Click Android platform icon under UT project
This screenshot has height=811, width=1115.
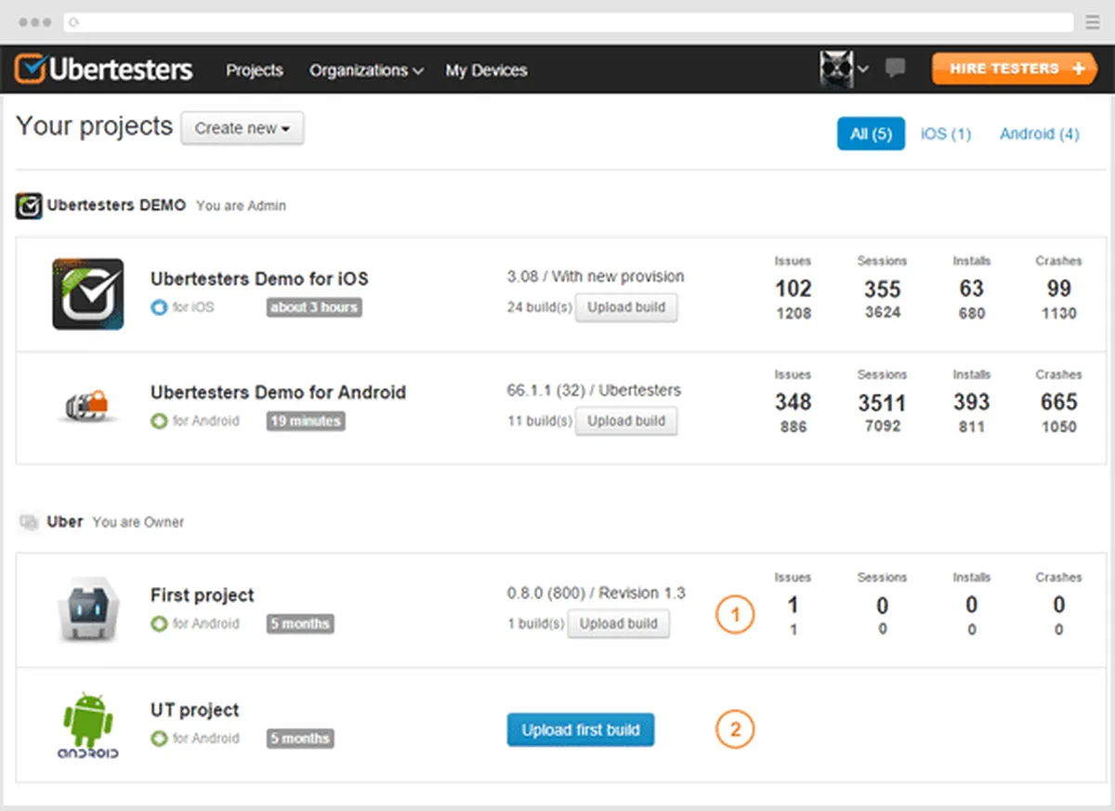coord(159,739)
